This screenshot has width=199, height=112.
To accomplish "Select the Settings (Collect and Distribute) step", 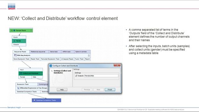I will (62, 72).
